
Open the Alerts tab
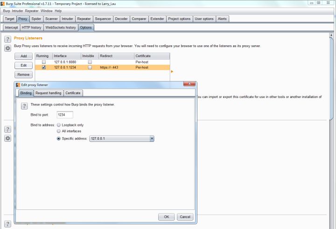pos(222,19)
